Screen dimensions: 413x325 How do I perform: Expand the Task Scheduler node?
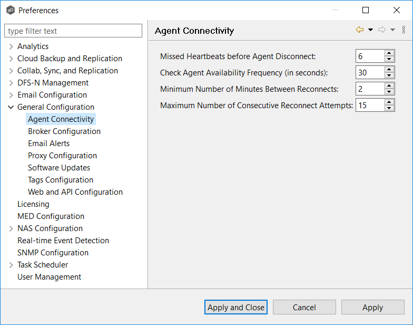click(11, 265)
